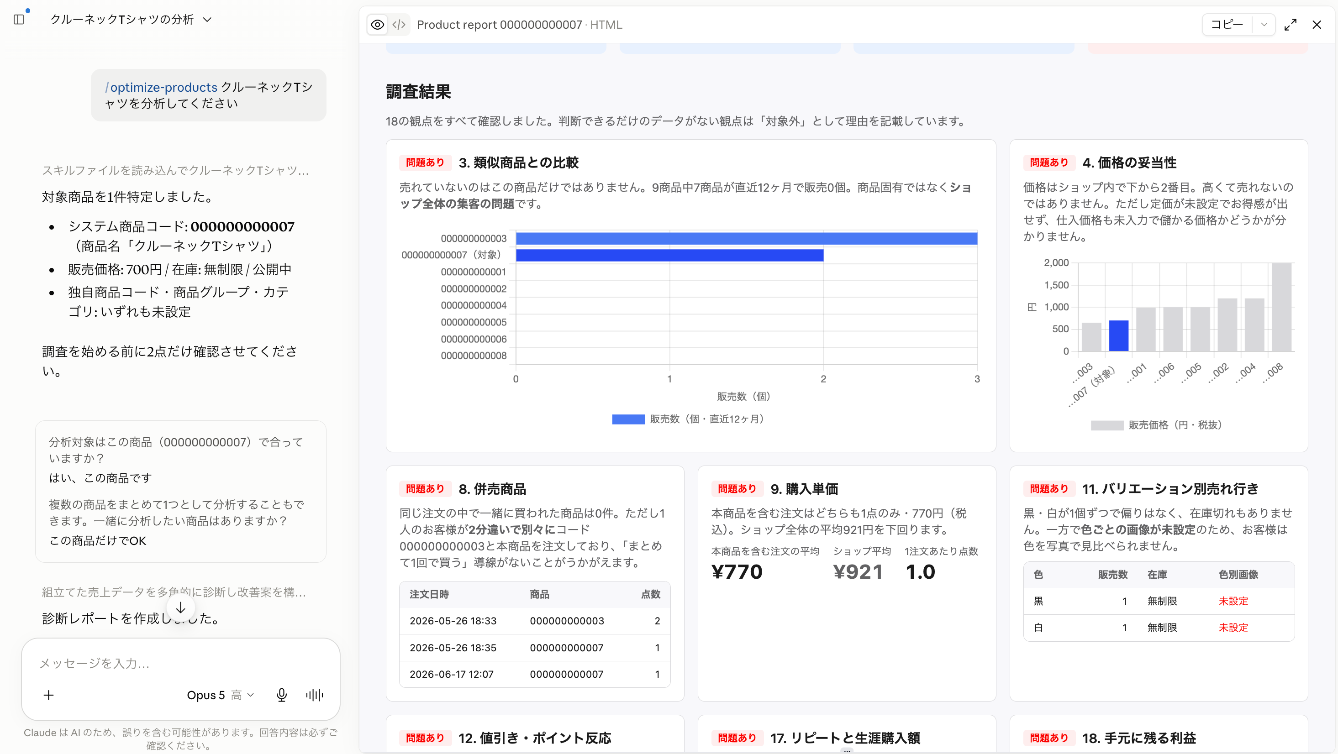Select the 12. 値引き・ポイント反応 heading
The height and width of the screenshot is (754, 1338).
pyautogui.click(x=535, y=738)
